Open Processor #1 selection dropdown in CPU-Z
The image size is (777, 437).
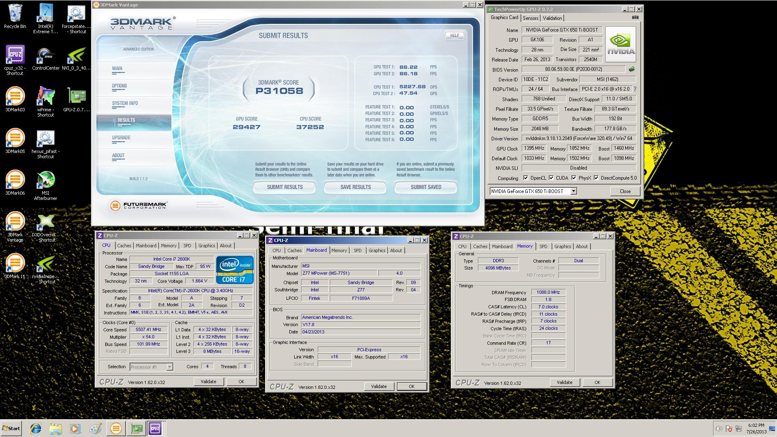(x=170, y=367)
